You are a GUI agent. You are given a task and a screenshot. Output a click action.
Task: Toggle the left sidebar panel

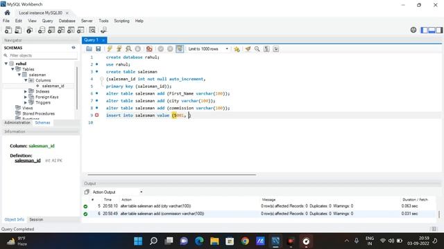424,30
